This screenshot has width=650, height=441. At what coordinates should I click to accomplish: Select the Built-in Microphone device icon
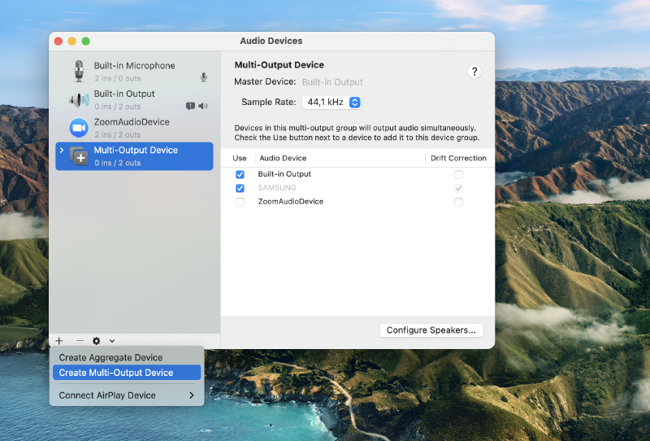(79, 72)
